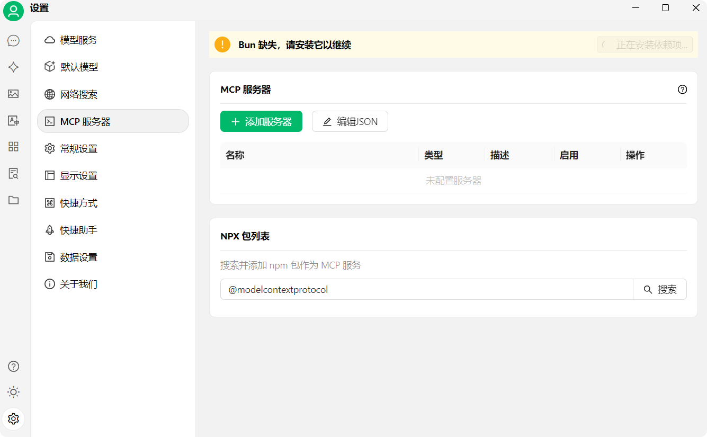Toggle the light/dark theme sun icon
The image size is (707, 437).
[x=13, y=392]
